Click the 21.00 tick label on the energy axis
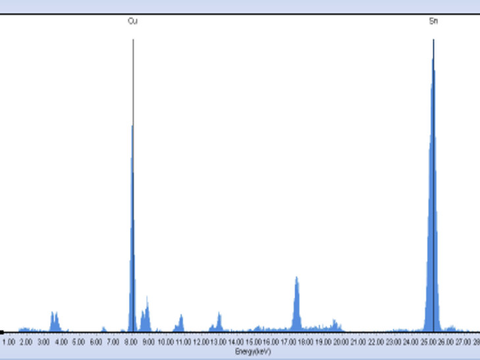Image resolution: width=480 pixels, height=360 pixels. (358, 342)
